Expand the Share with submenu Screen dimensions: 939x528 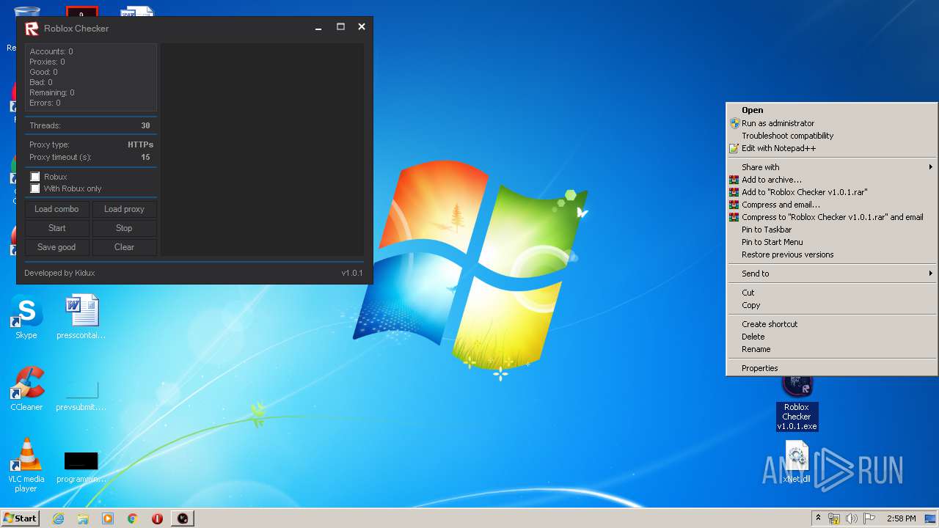tap(832, 167)
